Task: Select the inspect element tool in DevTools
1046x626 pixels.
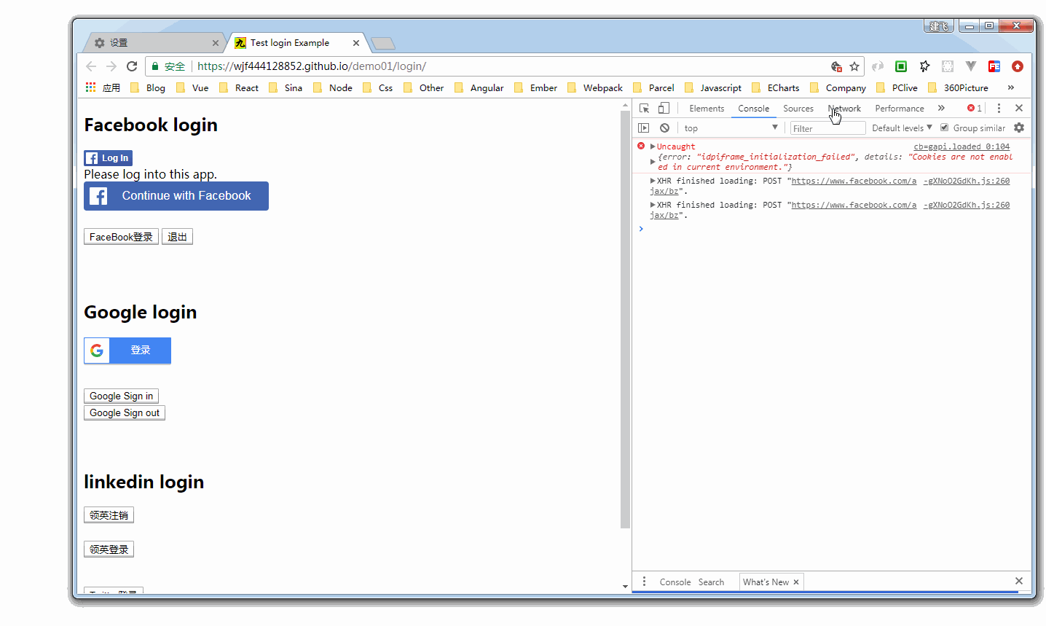Action: pos(644,108)
